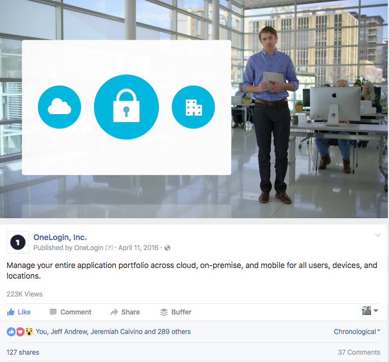This screenshot has width=389, height=362.
Task: Open the OneLogin, Inc. page link
Action: 60,237
